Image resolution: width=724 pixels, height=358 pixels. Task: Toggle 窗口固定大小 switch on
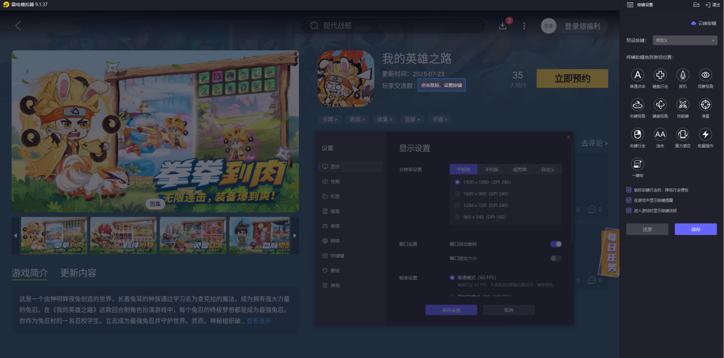pos(556,258)
